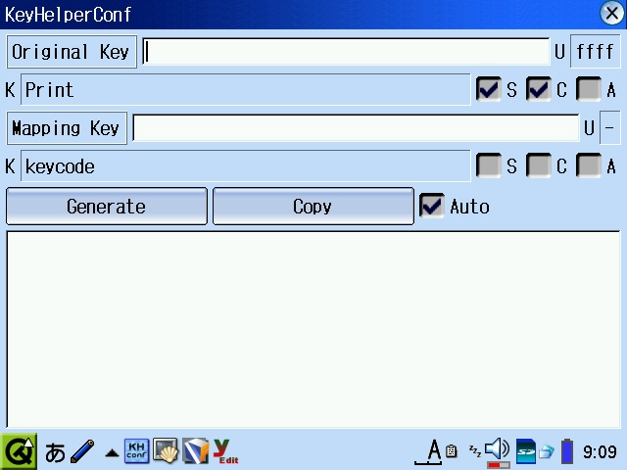Uncheck the C checkbox for Original Key
The width and height of the screenshot is (627, 470).
539,90
